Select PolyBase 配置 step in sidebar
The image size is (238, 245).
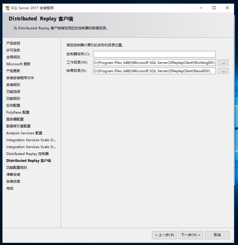point(18,112)
